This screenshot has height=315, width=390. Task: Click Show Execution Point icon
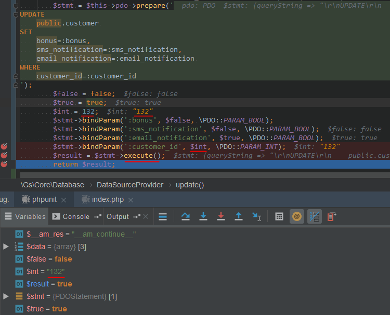point(163,217)
